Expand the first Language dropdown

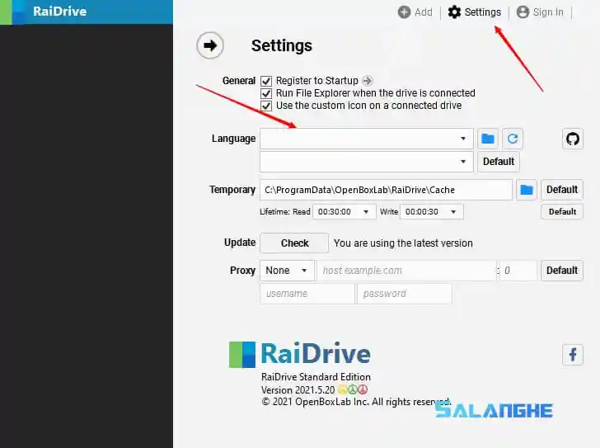pyautogui.click(x=367, y=139)
